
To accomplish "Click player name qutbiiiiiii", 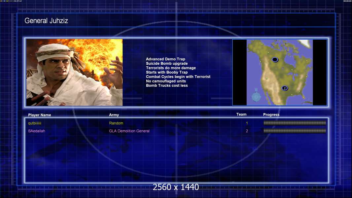I will pyautogui.click(x=35, y=123).
